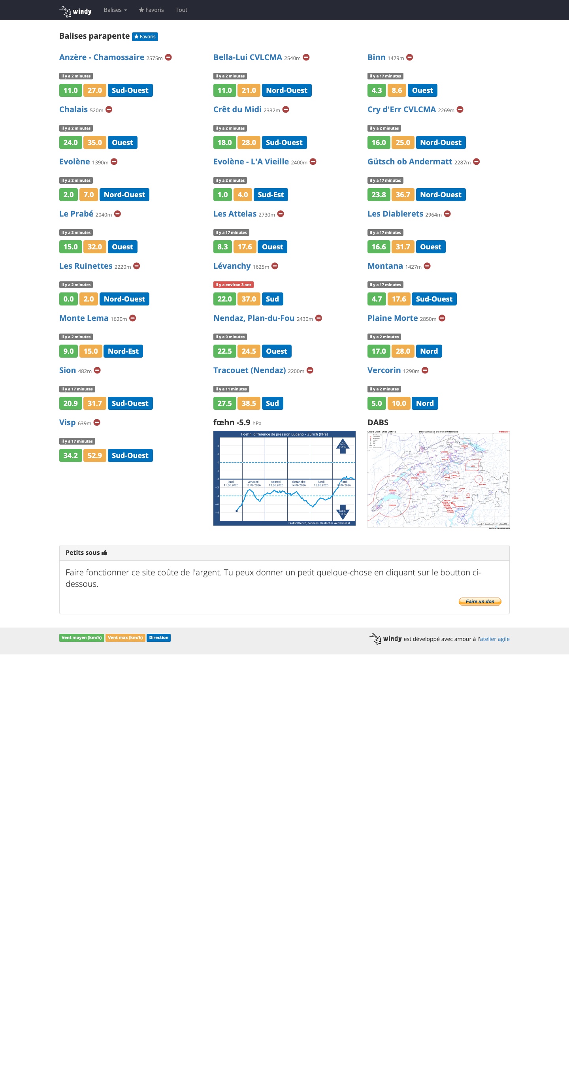Open Tracouet (Nendaz) beacon page
Screen dimensions: 569x1067
click(x=249, y=371)
